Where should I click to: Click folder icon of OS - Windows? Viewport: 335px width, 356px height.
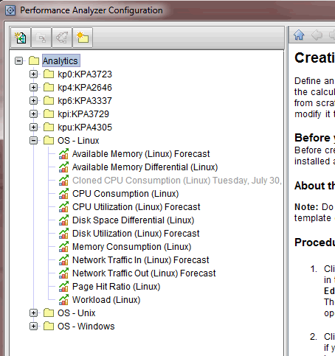pyautogui.click(x=49, y=327)
